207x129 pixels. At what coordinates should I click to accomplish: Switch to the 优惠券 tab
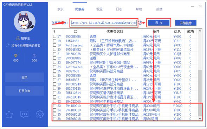coord(80,9)
